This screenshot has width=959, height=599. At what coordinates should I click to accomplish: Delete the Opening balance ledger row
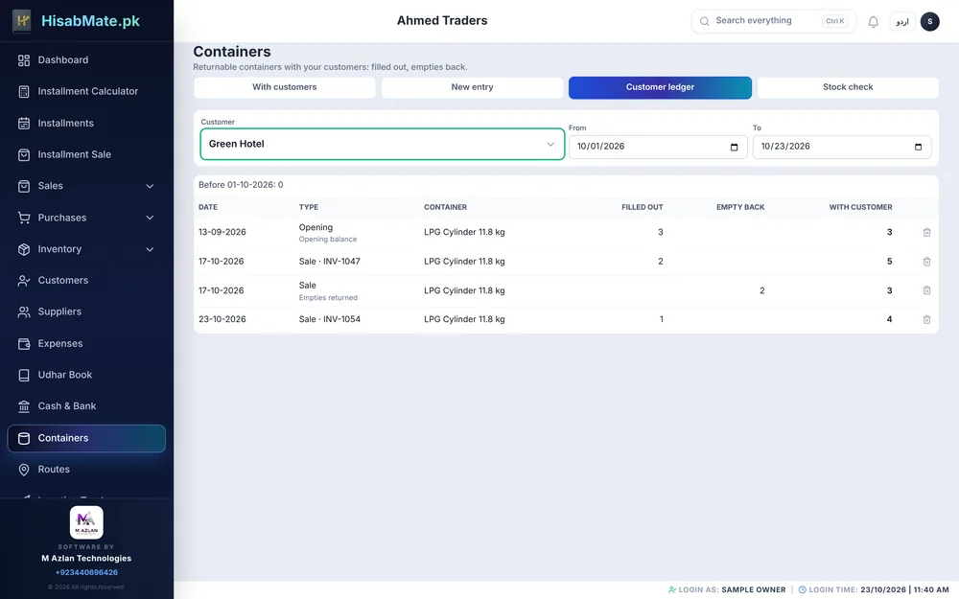(926, 232)
